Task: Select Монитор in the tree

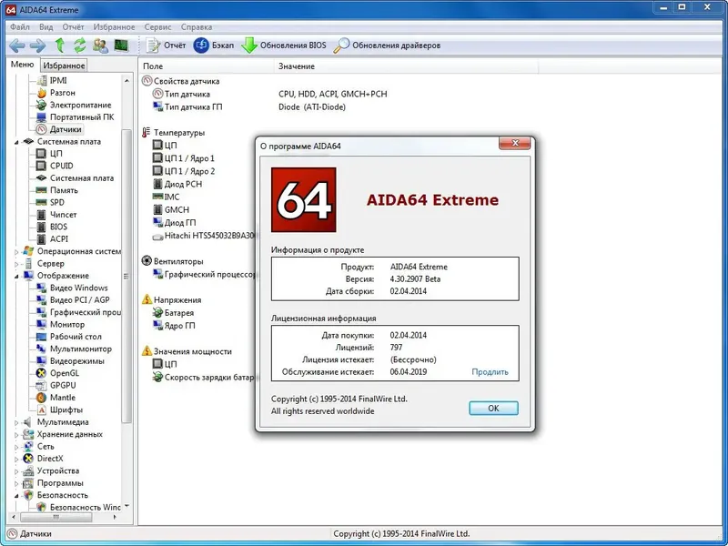Action: tap(66, 324)
